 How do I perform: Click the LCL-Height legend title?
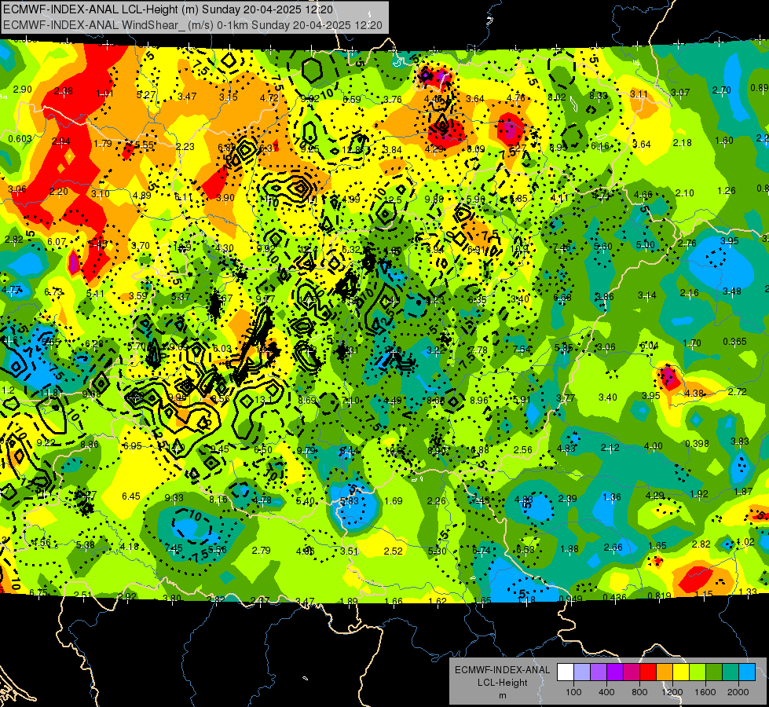pyautogui.click(x=502, y=683)
